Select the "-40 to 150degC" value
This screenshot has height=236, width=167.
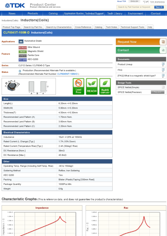(66, 166)
